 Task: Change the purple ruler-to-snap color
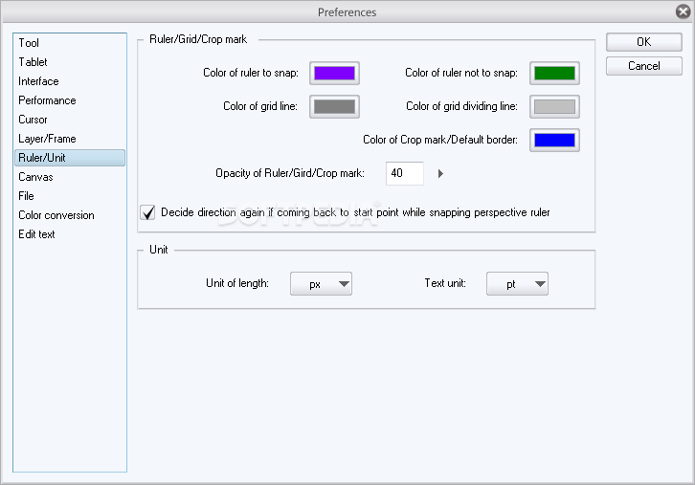tap(334, 73)
